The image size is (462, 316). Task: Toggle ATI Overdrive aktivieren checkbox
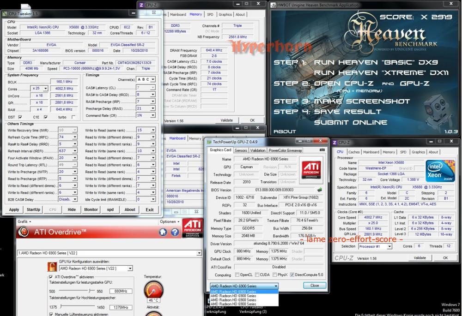pyautogui.click(x=51, y=277)
